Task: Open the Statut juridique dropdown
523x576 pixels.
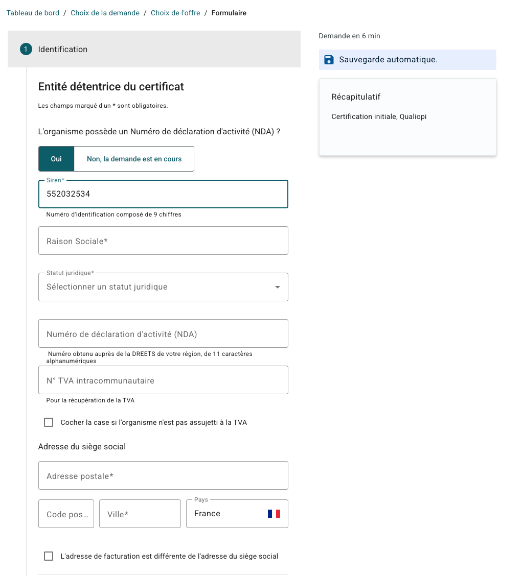Action: (163, 287)
